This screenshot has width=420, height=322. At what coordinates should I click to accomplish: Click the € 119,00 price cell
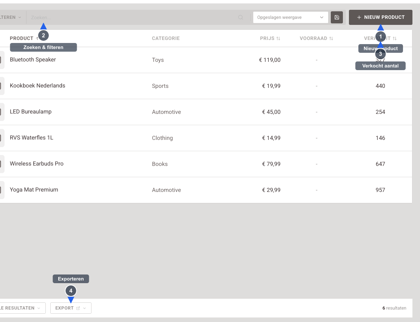click(x=270, y=60)
